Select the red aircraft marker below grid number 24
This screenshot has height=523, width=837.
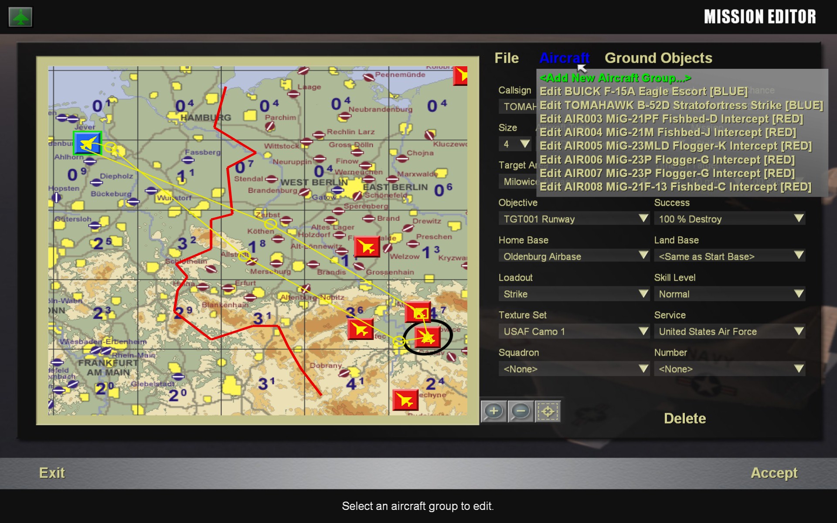tap(405, 400)
